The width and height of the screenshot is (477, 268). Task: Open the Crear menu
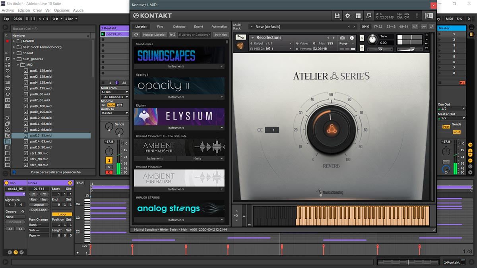(x=37, y=10)
